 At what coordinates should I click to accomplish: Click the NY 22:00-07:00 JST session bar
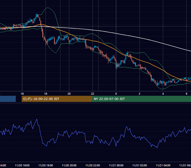142,99
